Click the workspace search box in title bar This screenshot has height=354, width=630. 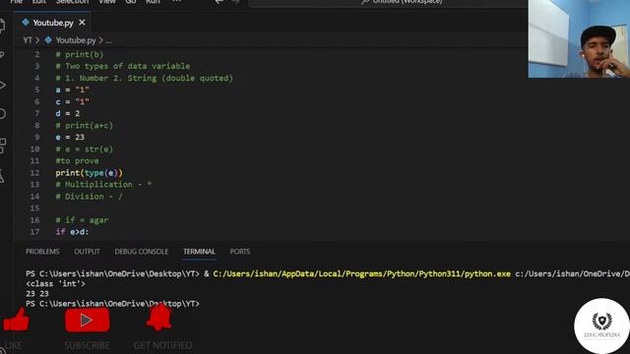click(x=388, y=2)
